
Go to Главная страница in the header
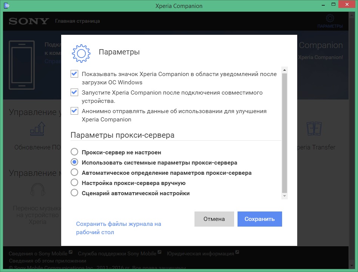pyautogui.click(x=77, y=21)
